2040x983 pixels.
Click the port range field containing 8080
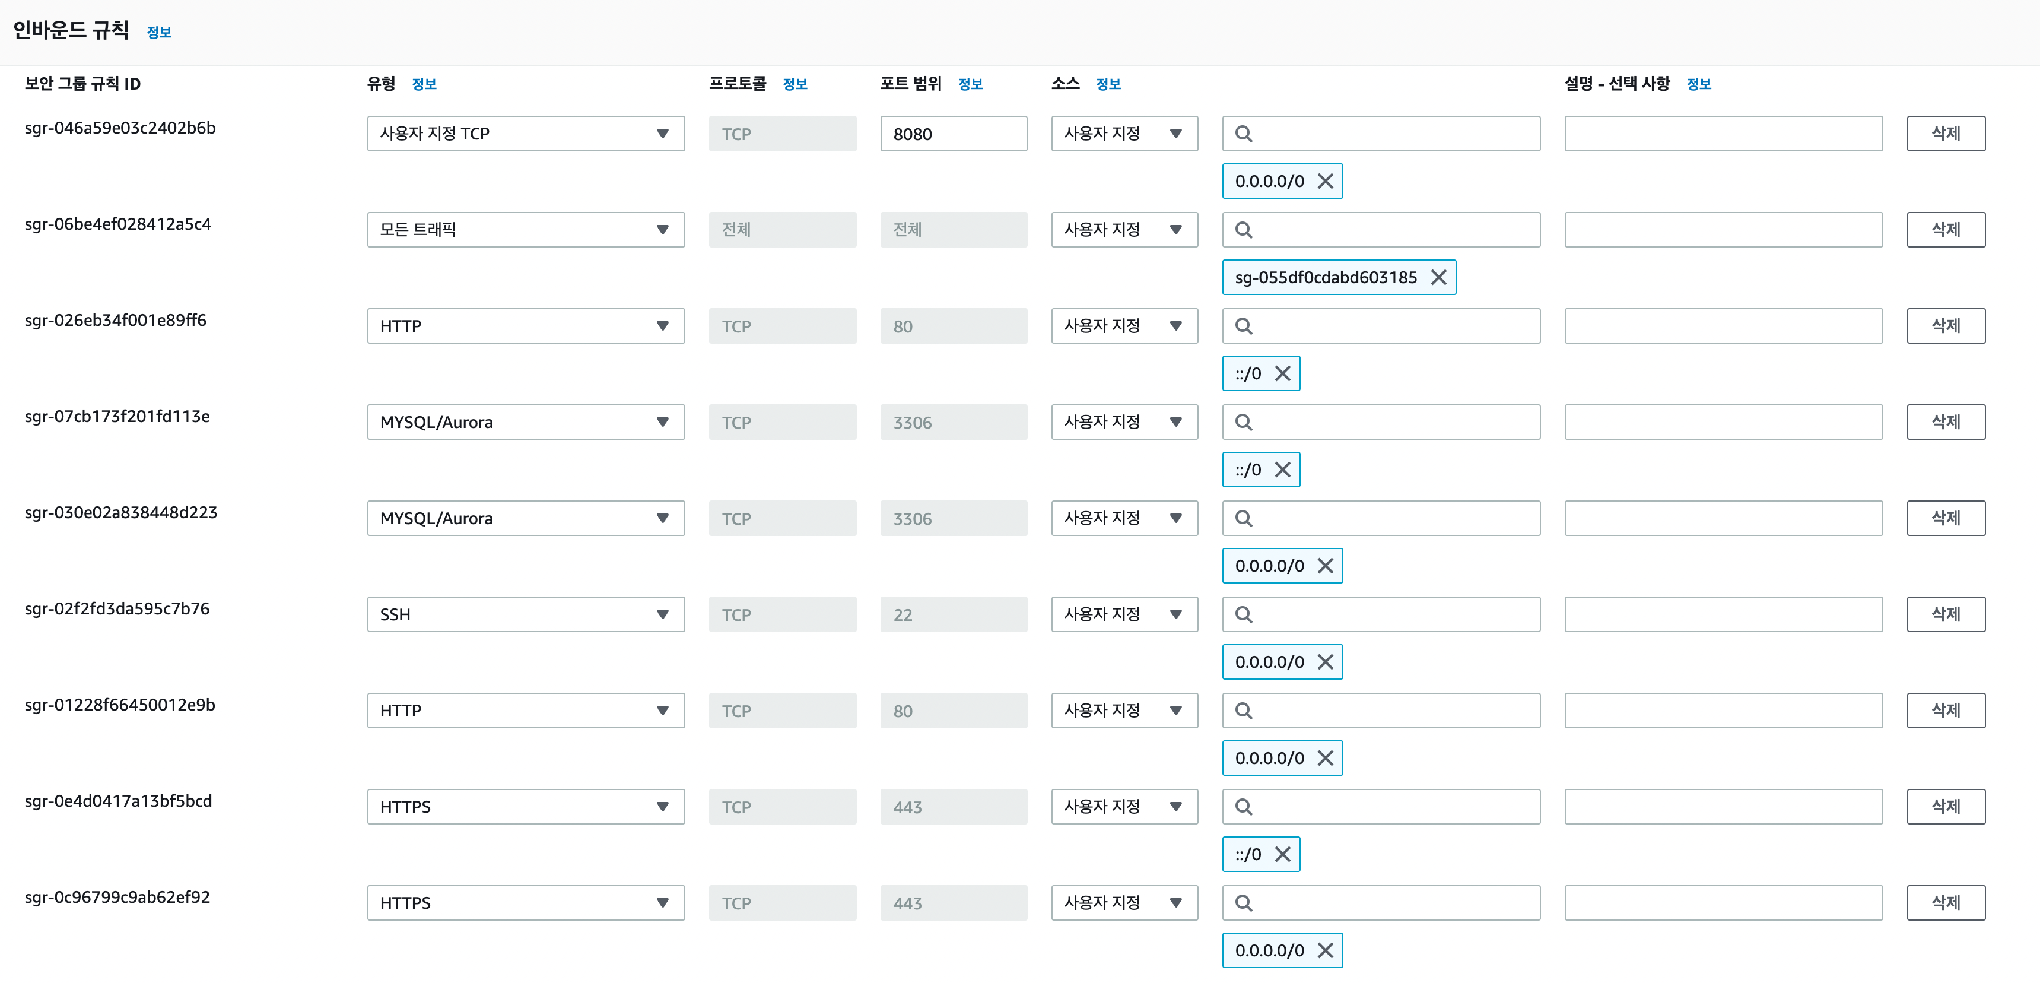pyautogui.click(x=953, y=134)
